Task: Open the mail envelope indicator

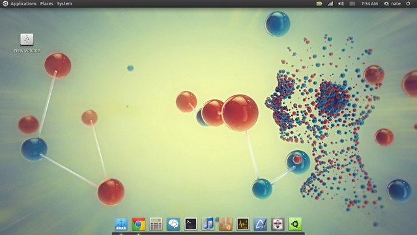Action: click(x=352, y=4)
